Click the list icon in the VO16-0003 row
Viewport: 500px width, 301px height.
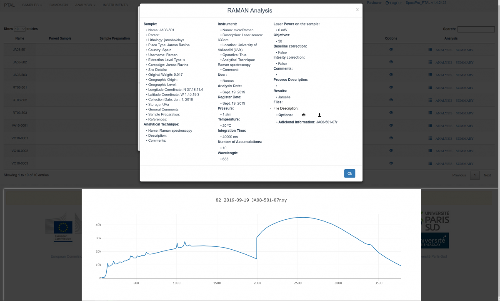pyautogui.click(x=430, y=163)
